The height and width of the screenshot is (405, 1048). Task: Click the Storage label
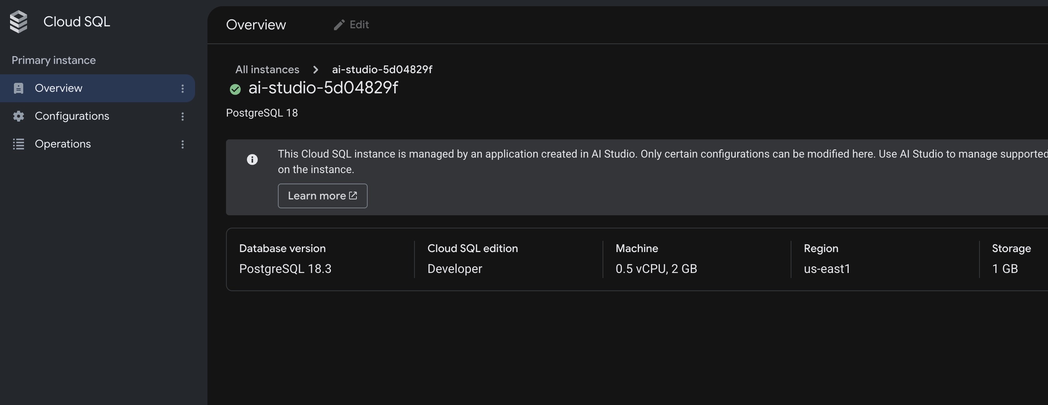[x=1011, y=248]
